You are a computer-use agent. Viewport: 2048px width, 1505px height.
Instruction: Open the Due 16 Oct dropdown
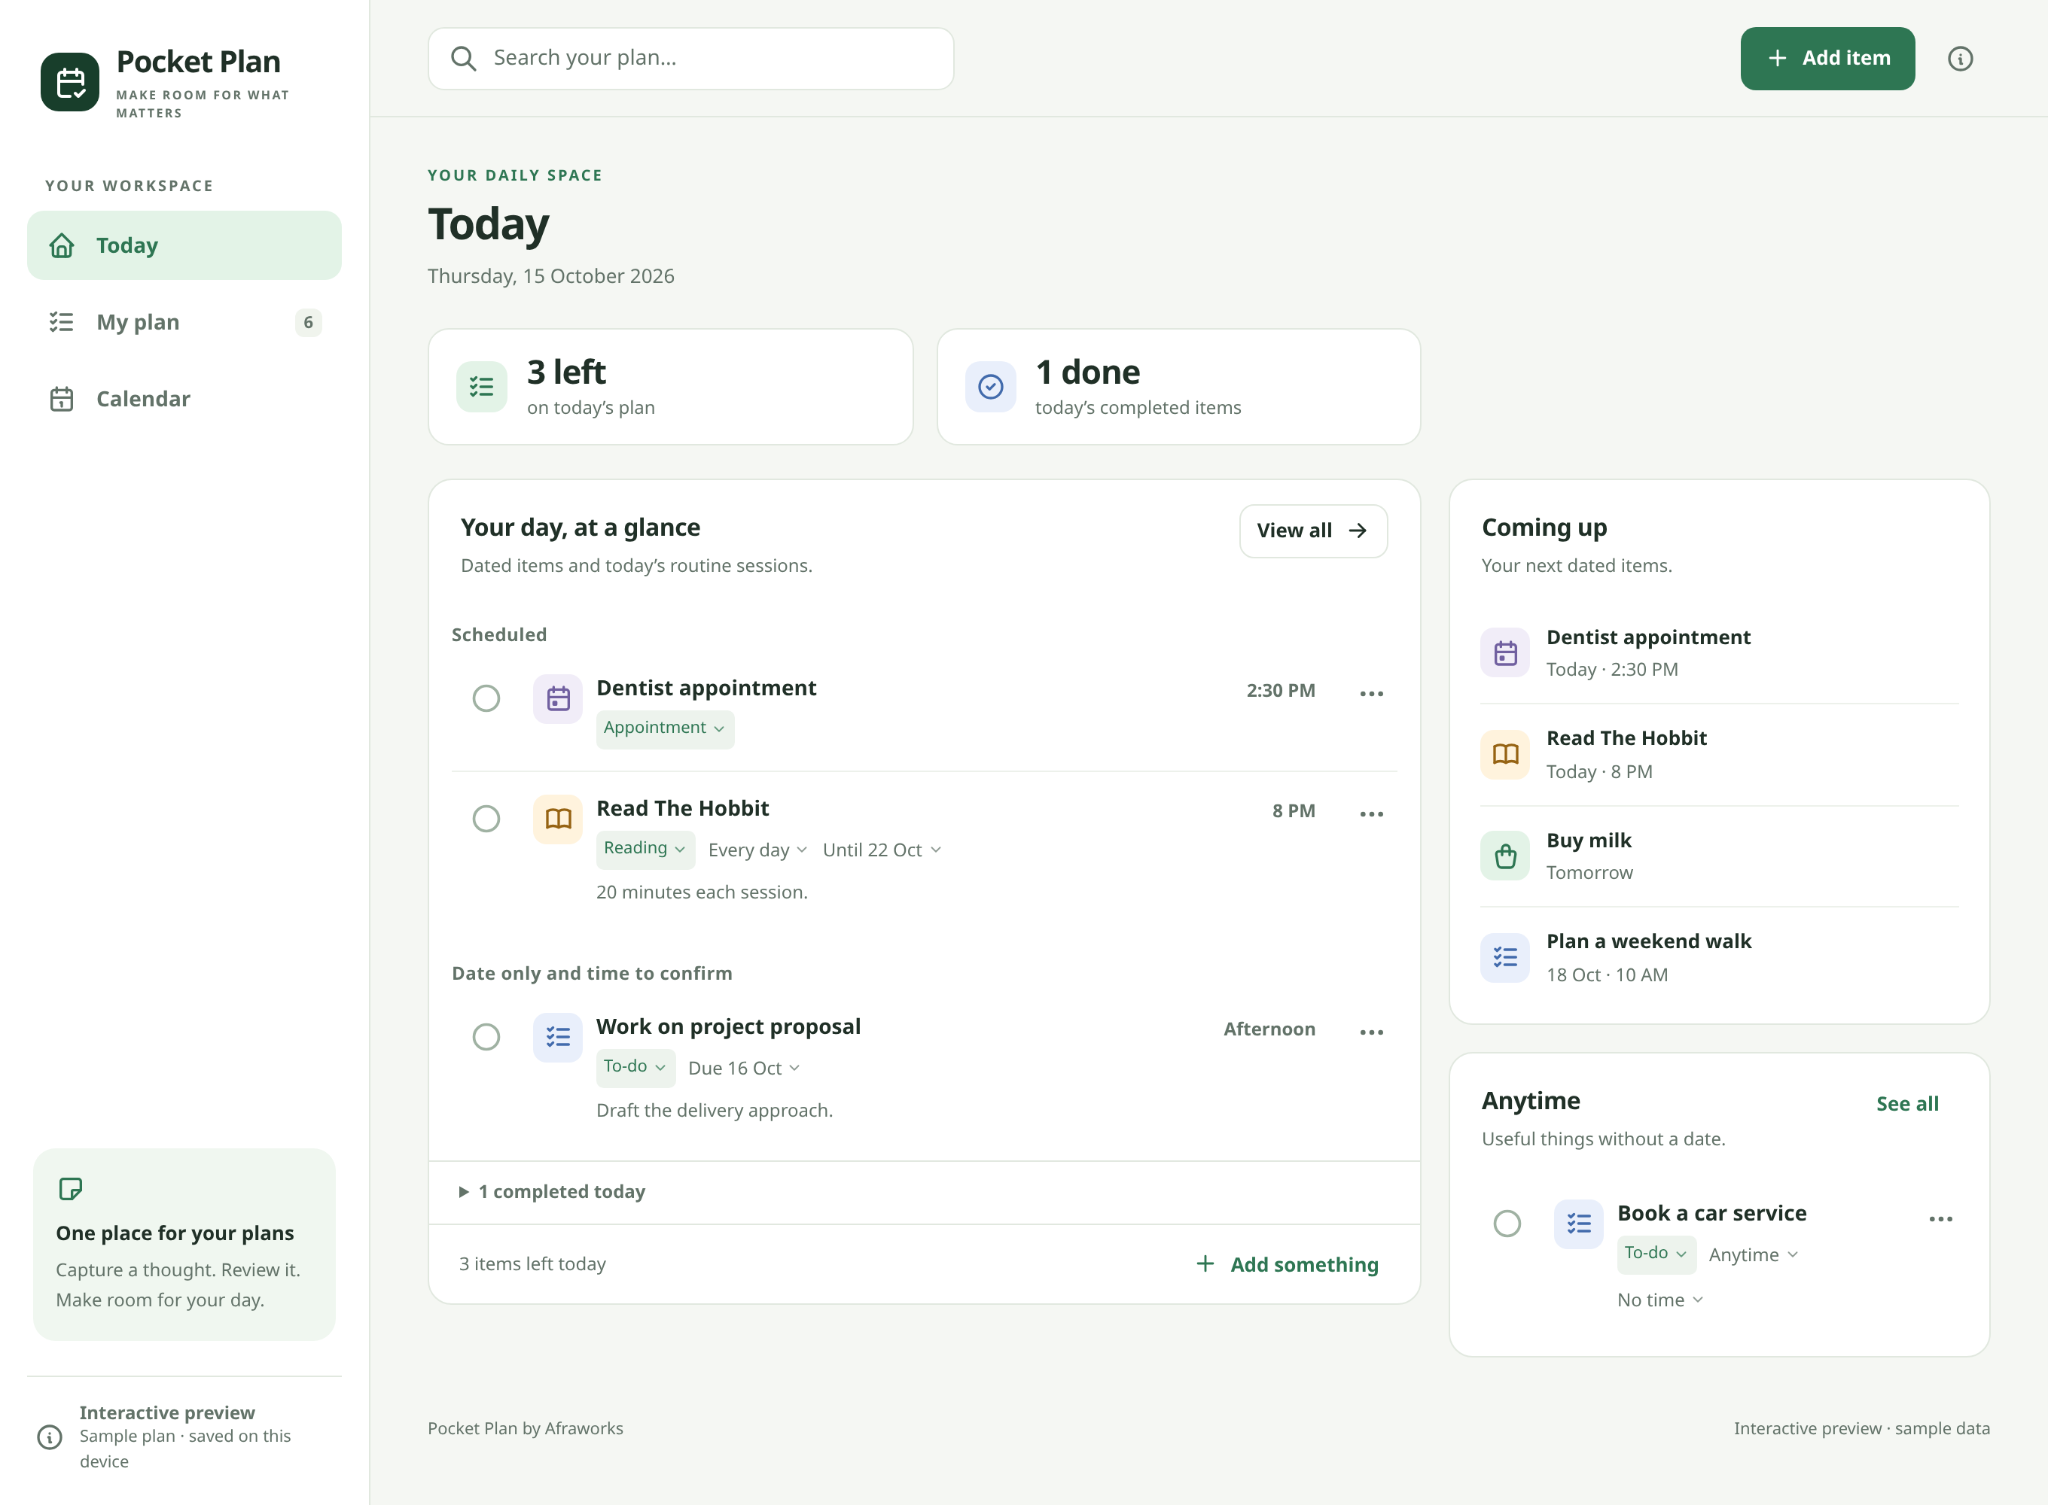click(744, 1069)
